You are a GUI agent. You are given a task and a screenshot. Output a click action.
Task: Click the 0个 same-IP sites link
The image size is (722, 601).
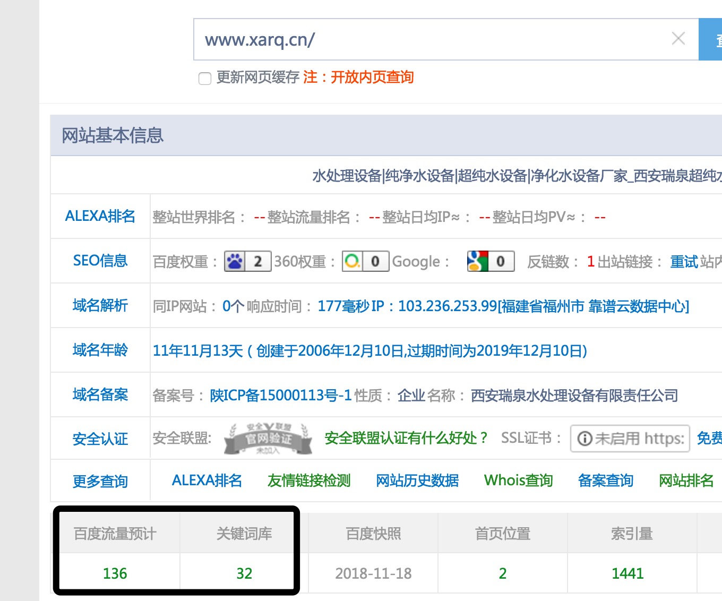[233, 306]
